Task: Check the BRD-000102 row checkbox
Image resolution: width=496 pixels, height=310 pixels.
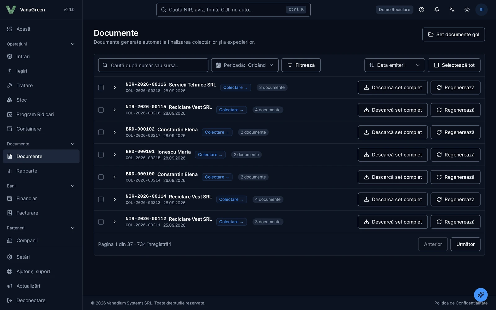Action: click(x=101, y=132)
